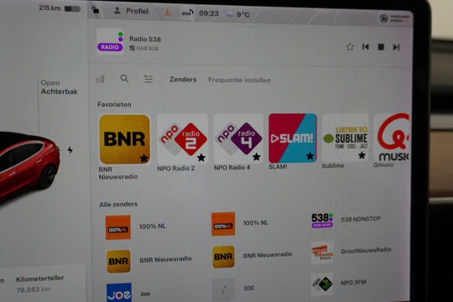Open the Profiel driver profile menu
Viewport: 453px width, 302px height.
click(132, 11)
